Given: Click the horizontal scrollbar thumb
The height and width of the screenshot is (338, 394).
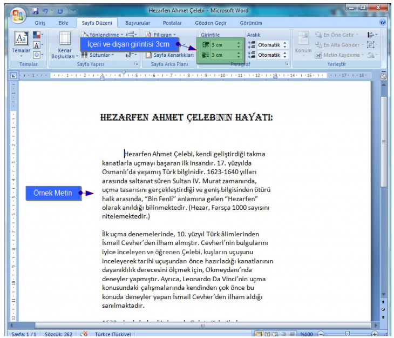Looking at the screenshot, I should (x=203, y=326).
